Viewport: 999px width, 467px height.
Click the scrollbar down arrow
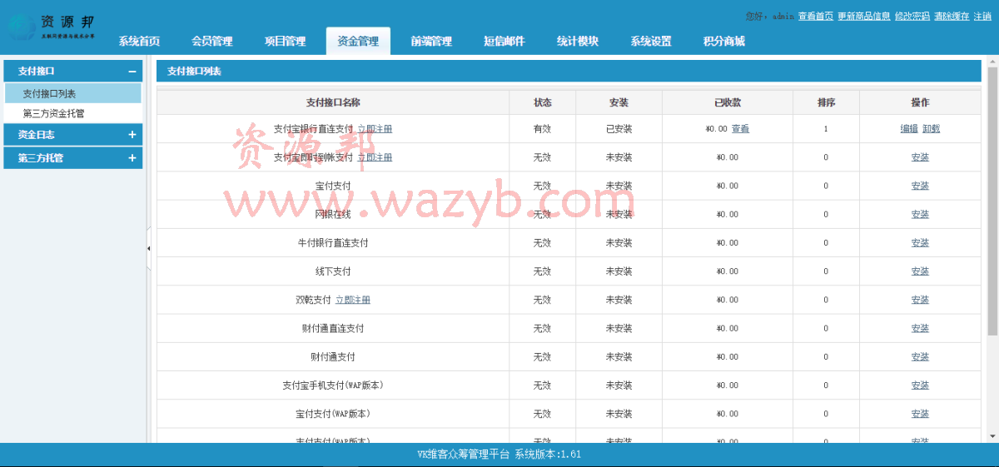click(x=992, y=435)
